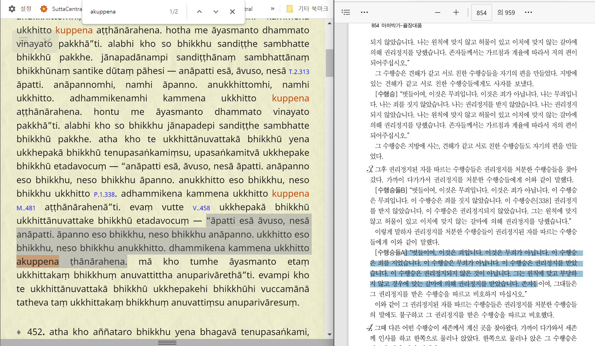This screenshot has height=346, width=595.
Task: Click the bottom pane resize handle
Action: coord(167,343)
